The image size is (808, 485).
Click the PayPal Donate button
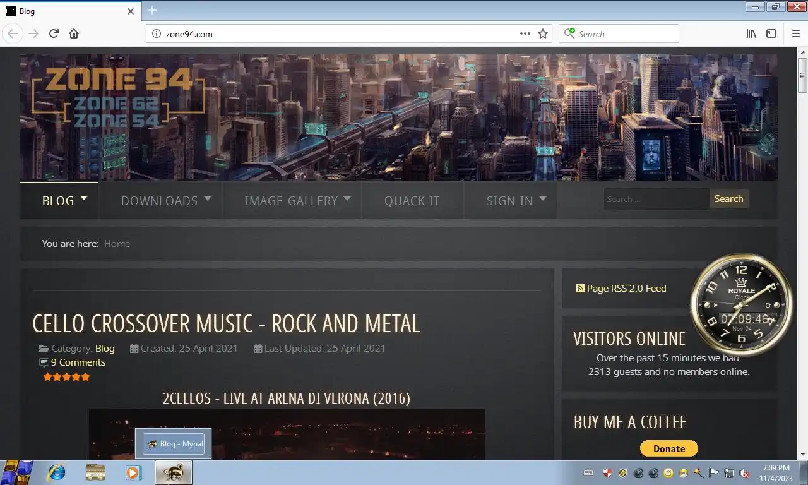click(x=669, y=448)
